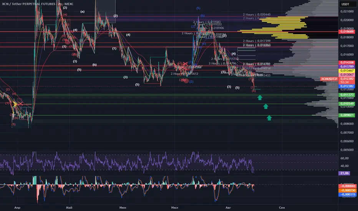Click the yellow 0,013467 price label
This screenshot has width=358, height=211.
[x=346, y=71]
